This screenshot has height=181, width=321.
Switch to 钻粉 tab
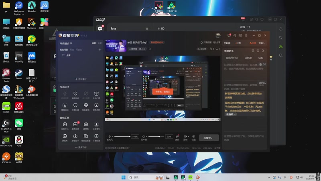point(260,58)
